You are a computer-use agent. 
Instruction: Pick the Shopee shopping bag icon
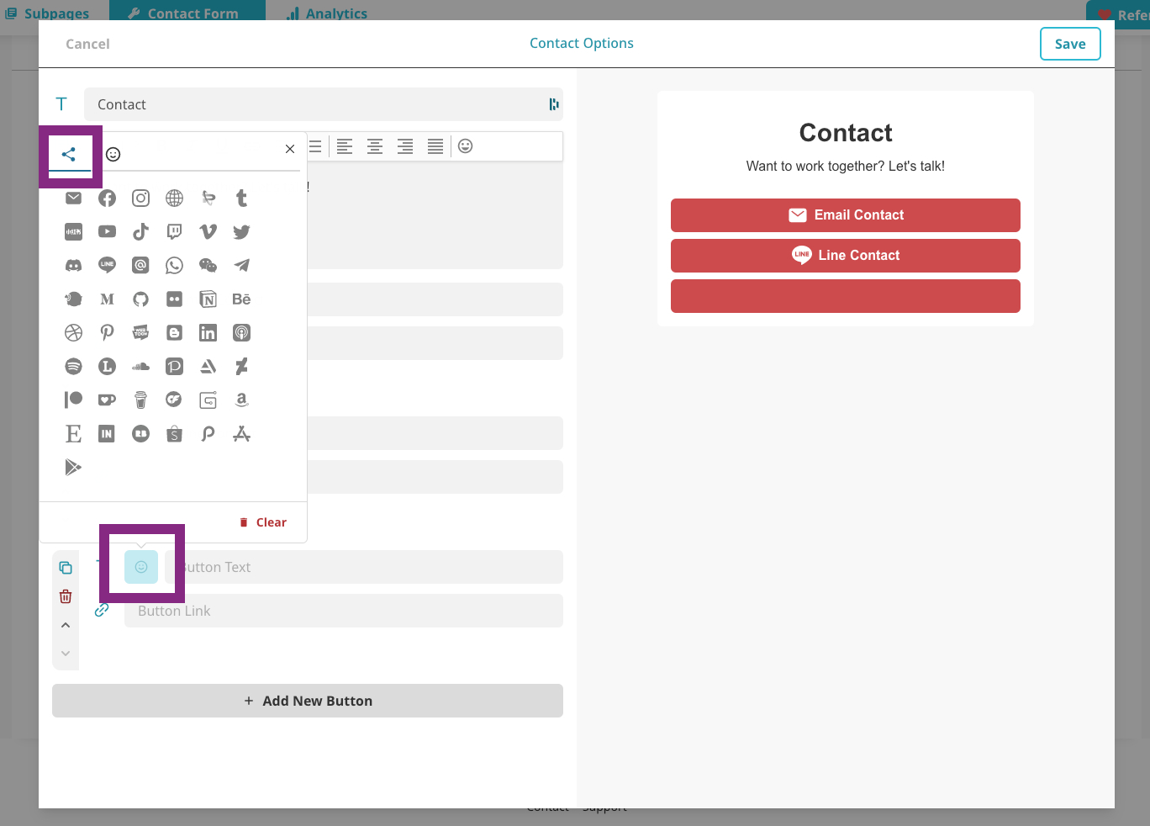click(x=175, y=434)
